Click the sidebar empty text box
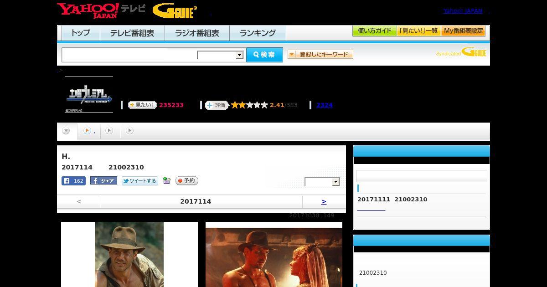Viewport: 547px width, 287px height. click(x=422, y=176)
